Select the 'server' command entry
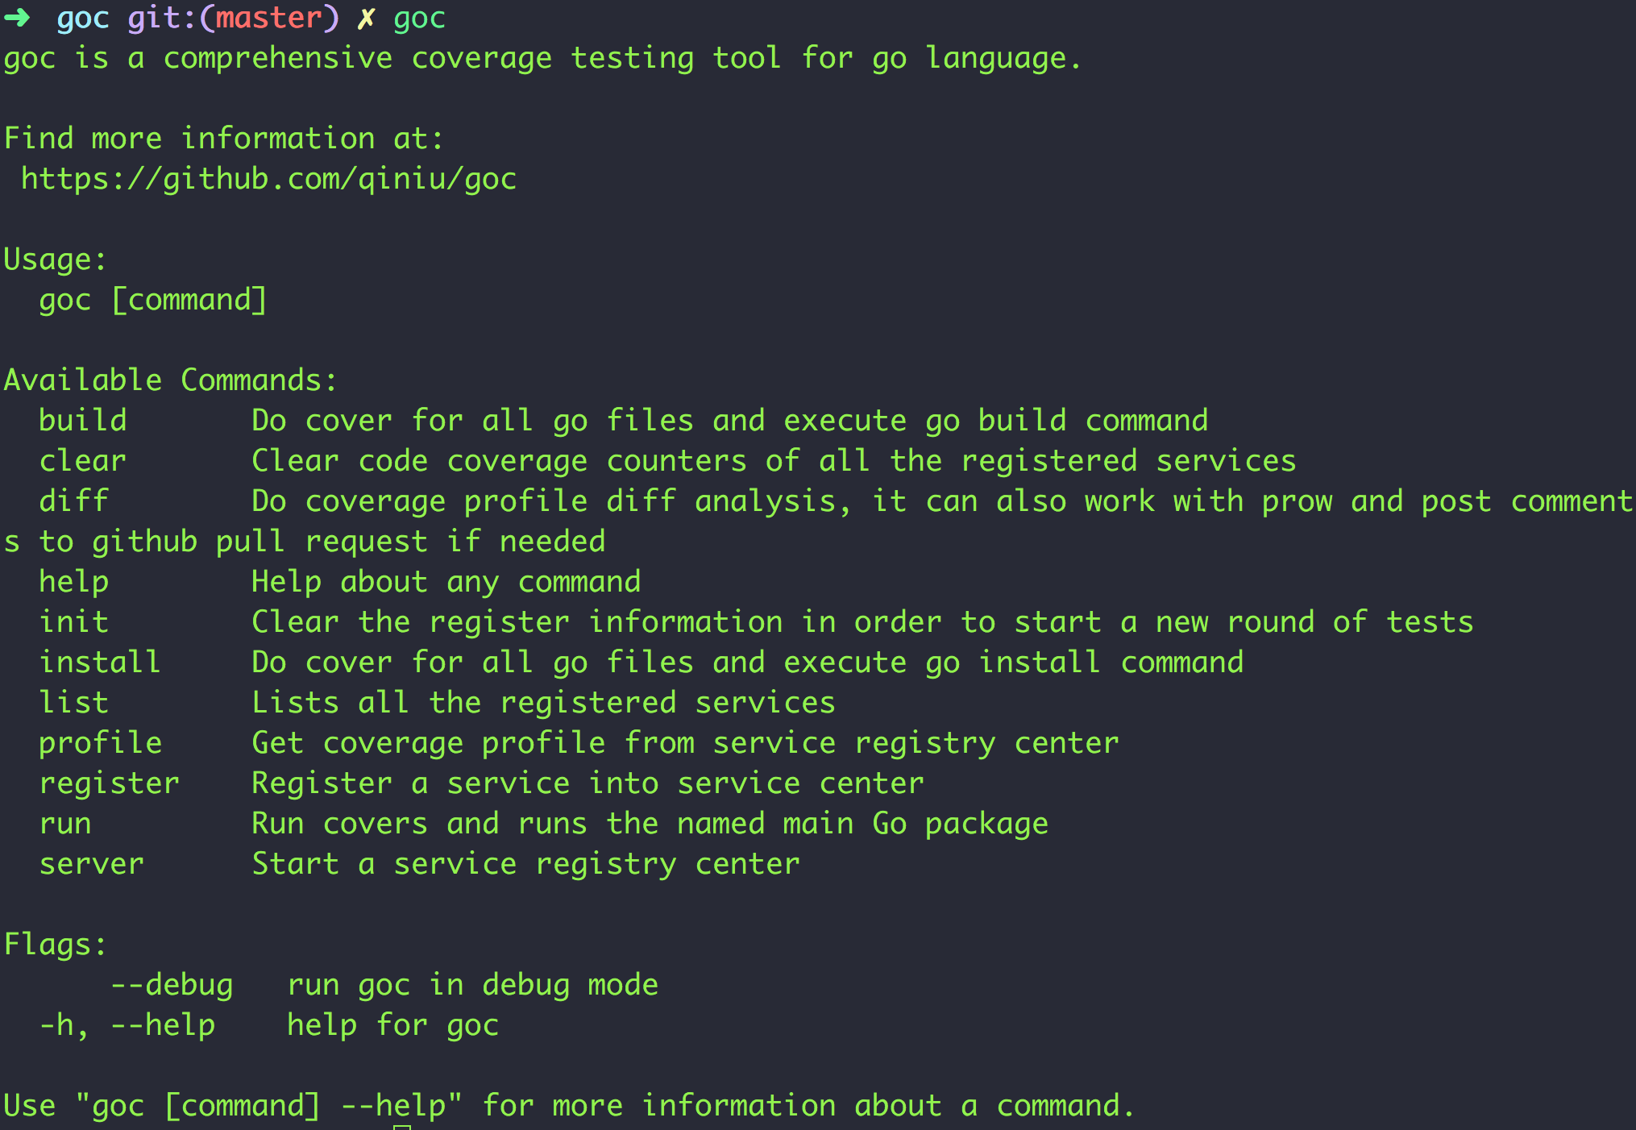This screenshot has width=1636, height=1130. 92,864
